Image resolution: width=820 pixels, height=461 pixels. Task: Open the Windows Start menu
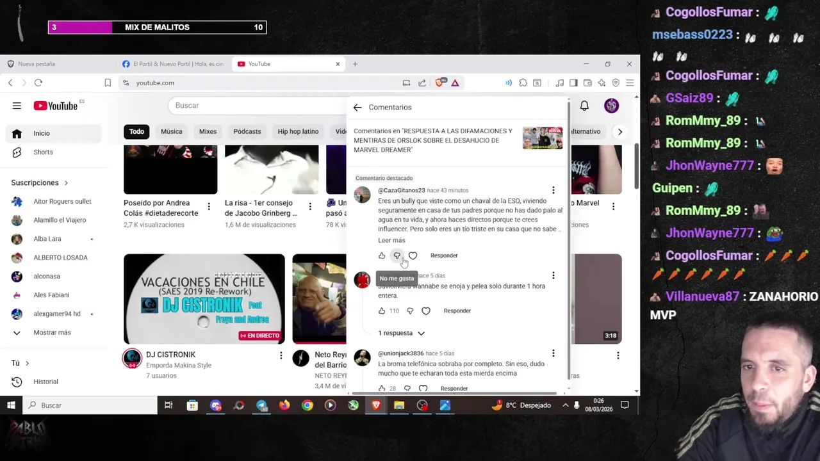pos(11,405)
